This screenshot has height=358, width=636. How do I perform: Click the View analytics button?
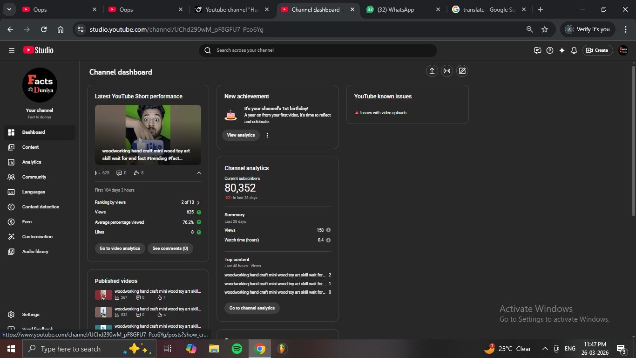coord(241,135)
